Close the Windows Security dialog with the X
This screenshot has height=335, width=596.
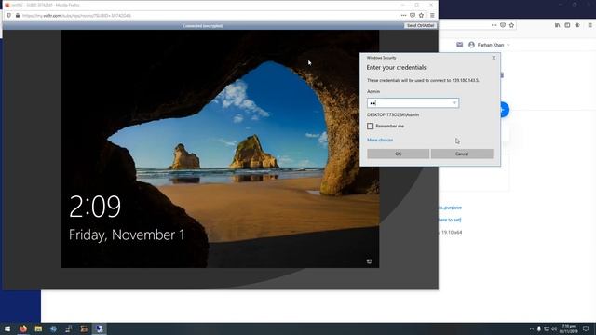(x=494, y=58)
